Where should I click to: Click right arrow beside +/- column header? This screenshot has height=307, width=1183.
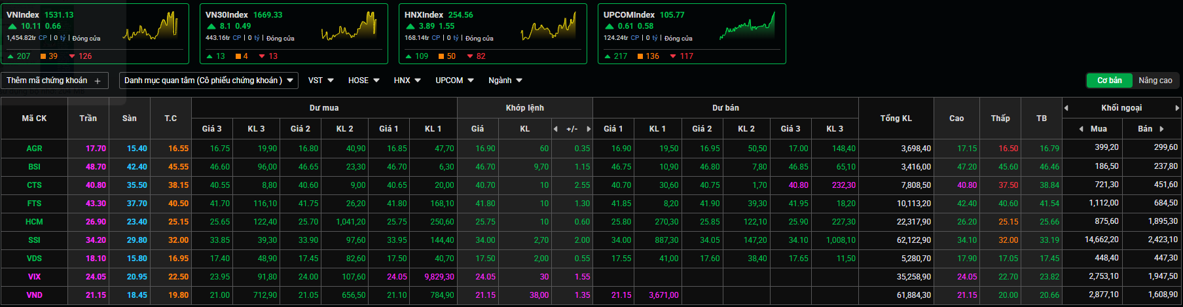589,129
